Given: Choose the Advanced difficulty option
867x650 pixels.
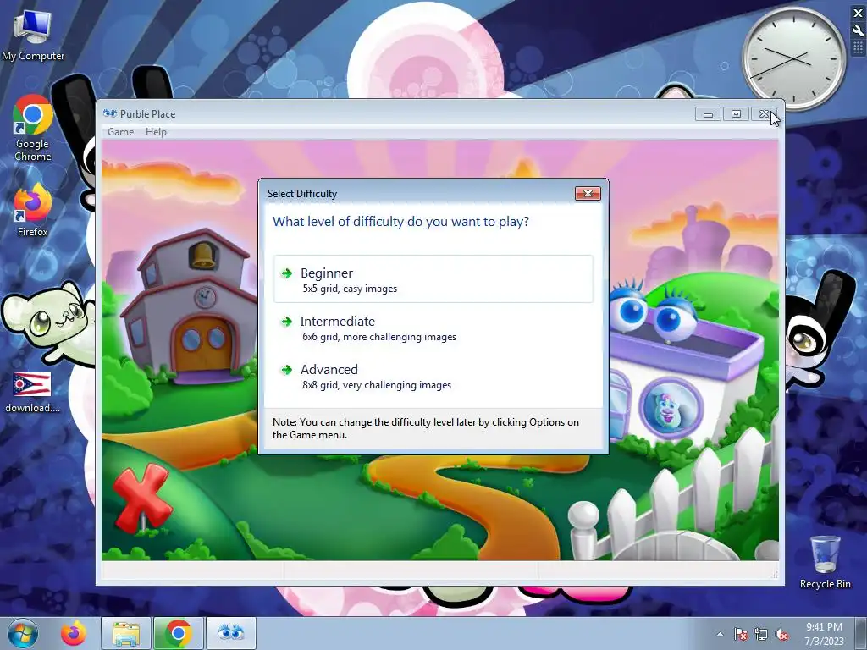Looking at the screenshot, I should (x=433, y=376).
